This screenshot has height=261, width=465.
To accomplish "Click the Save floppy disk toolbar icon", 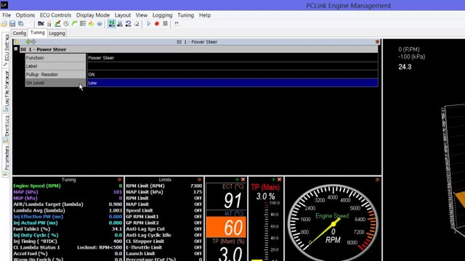I will pyautogui.click(x=12, y=24).
